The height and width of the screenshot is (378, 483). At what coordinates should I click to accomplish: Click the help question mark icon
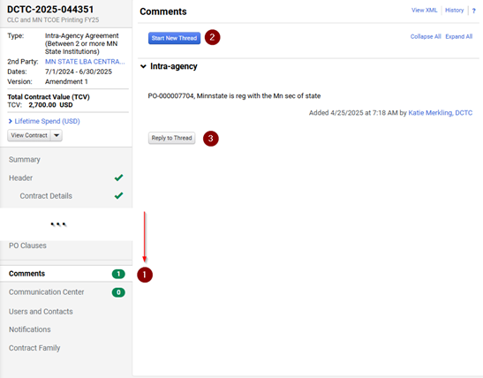[x=473, y=11]
